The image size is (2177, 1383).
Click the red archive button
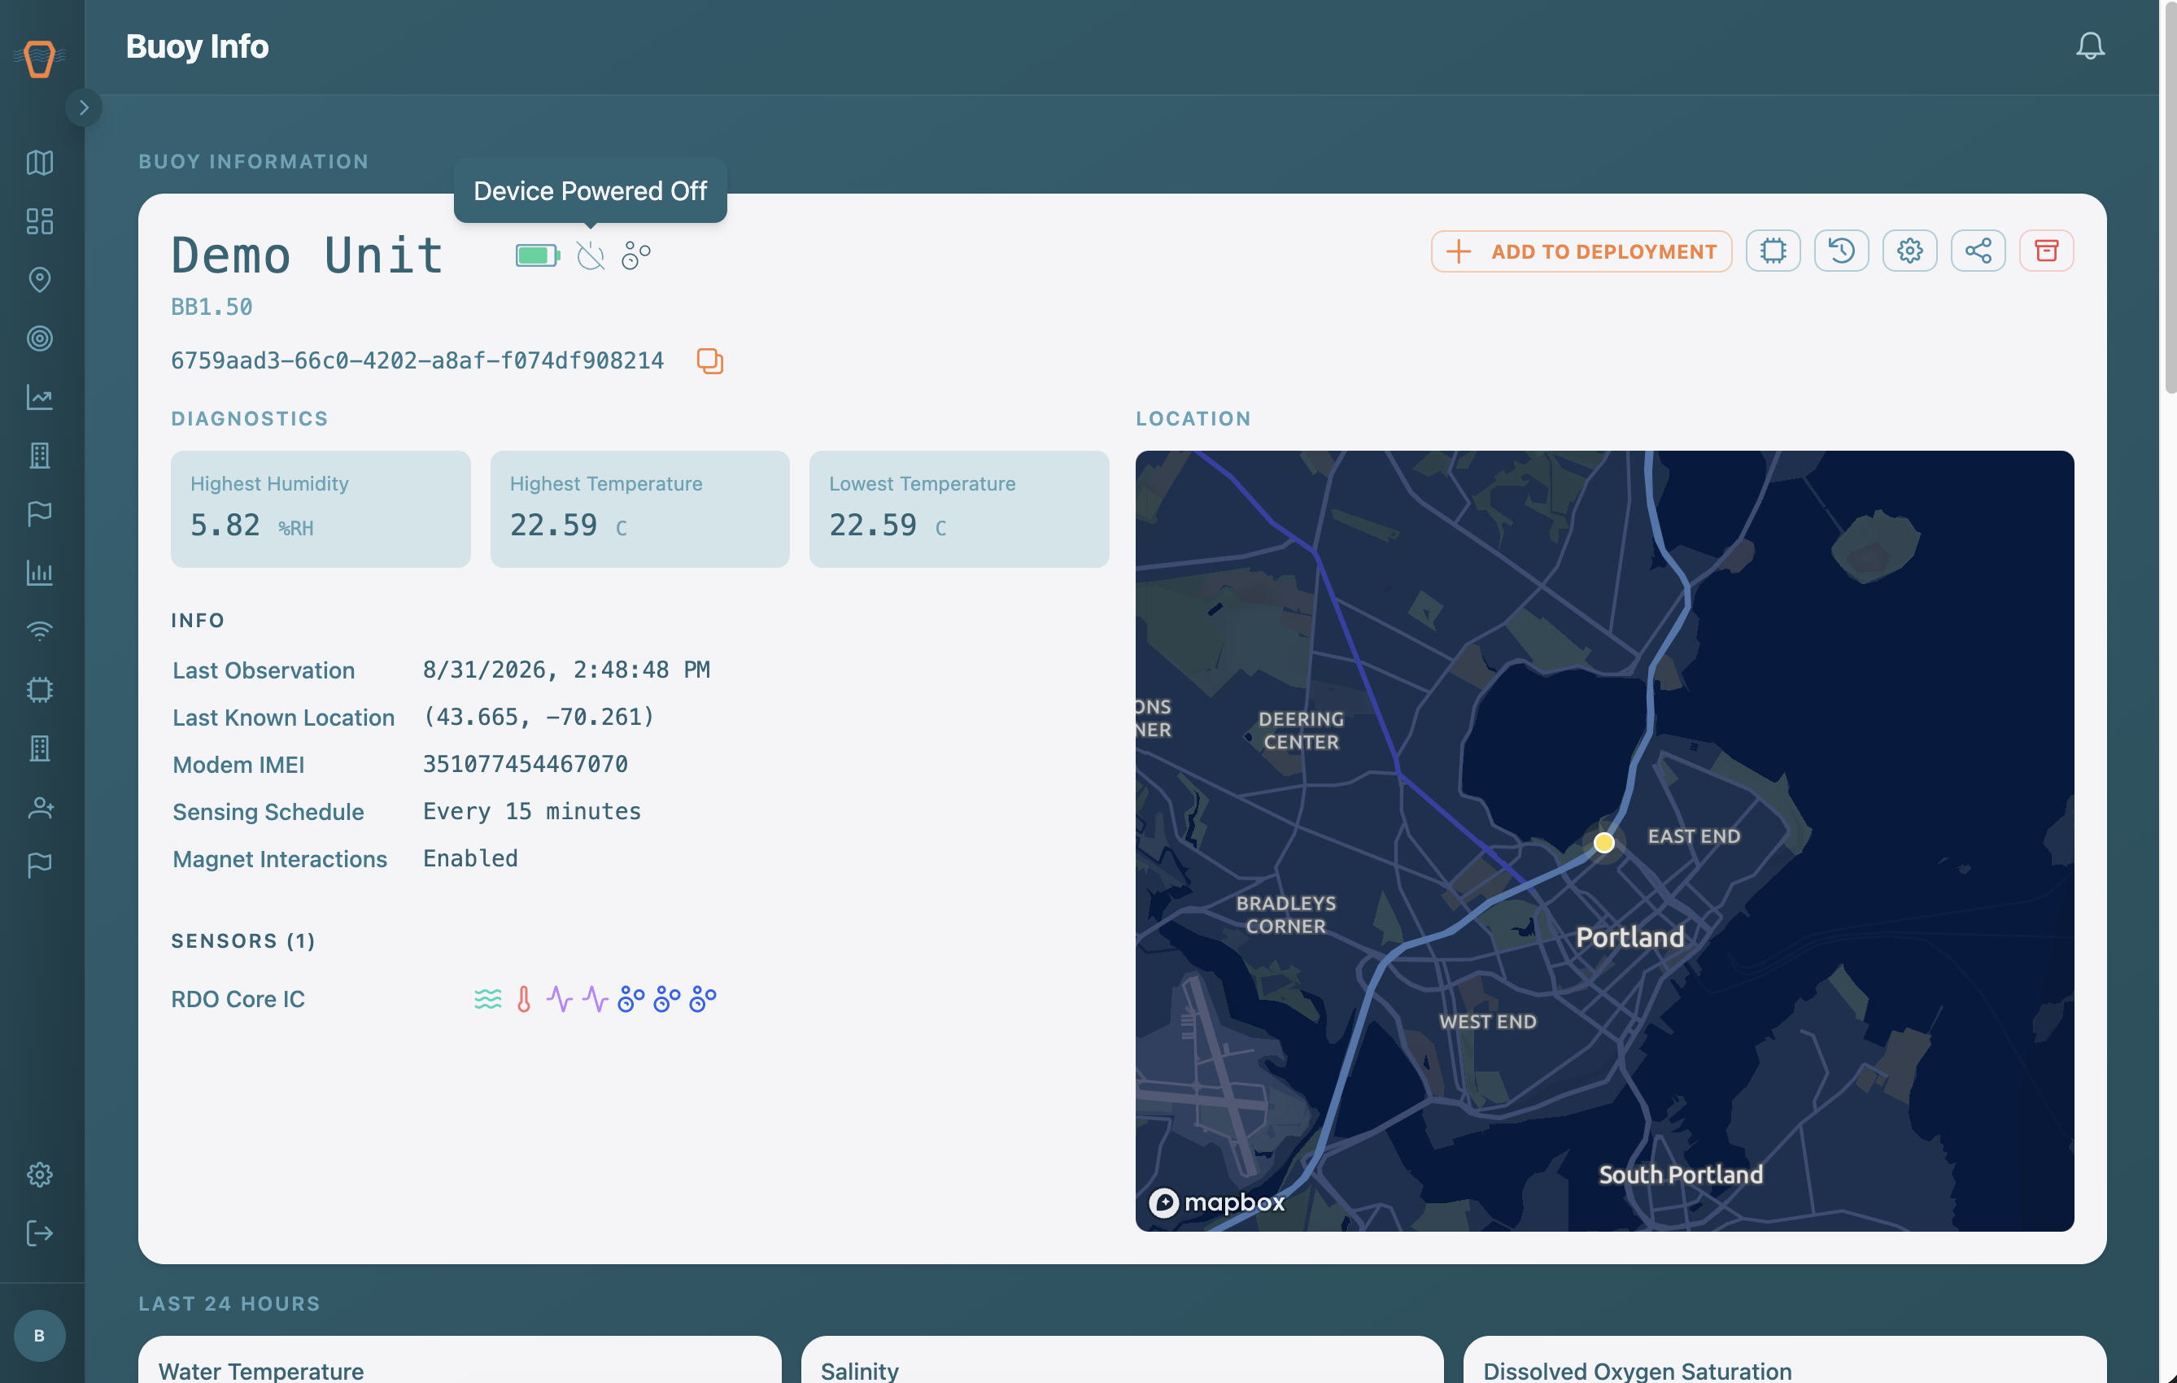tap(2046, 251)
